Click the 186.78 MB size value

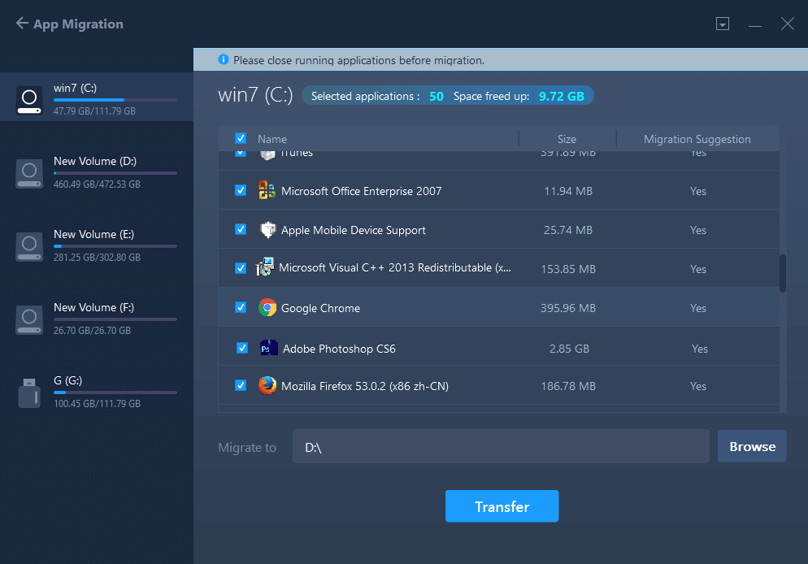[x=568, y=386]
